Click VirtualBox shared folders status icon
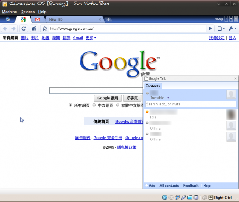The image size is (239, 202). (x=190, y=198)
